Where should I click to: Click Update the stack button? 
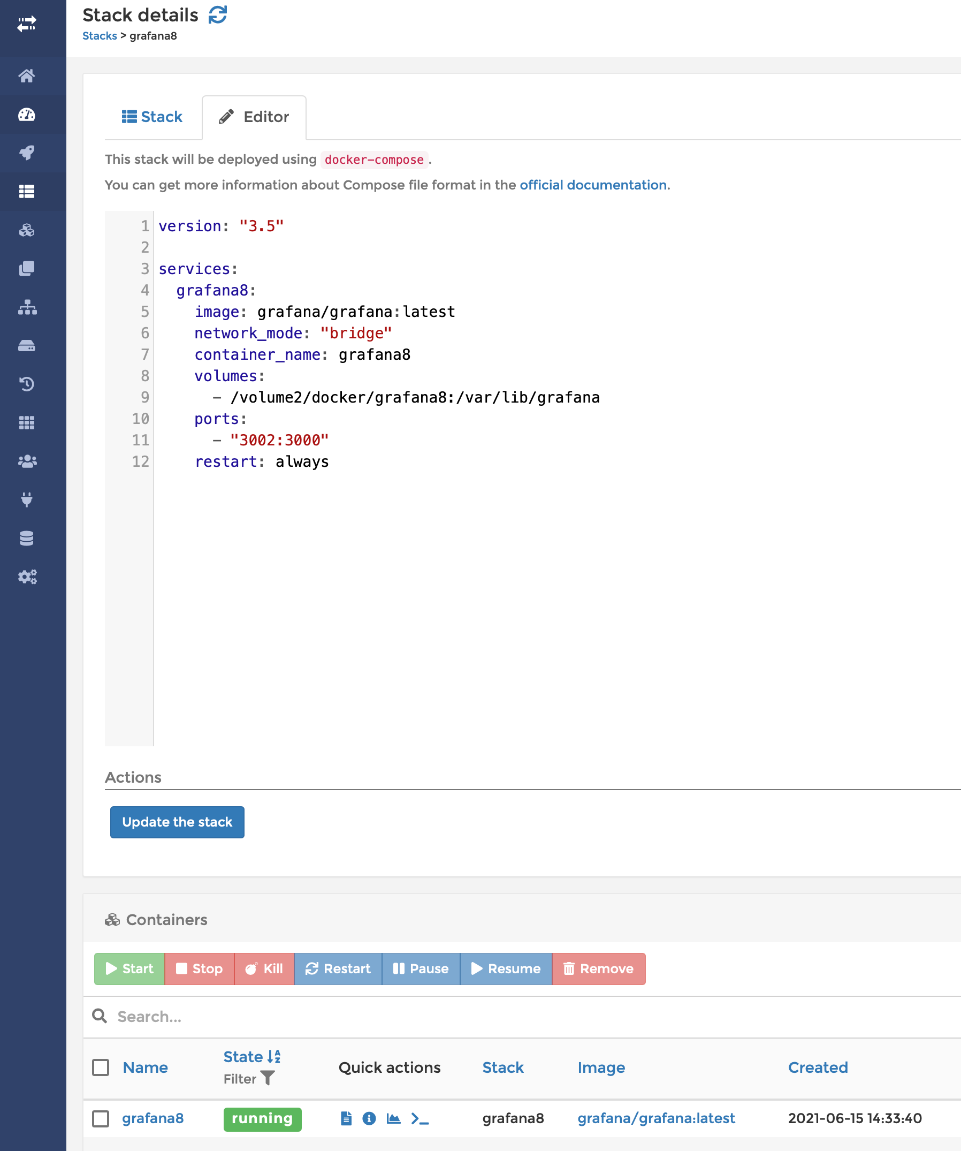177,822
